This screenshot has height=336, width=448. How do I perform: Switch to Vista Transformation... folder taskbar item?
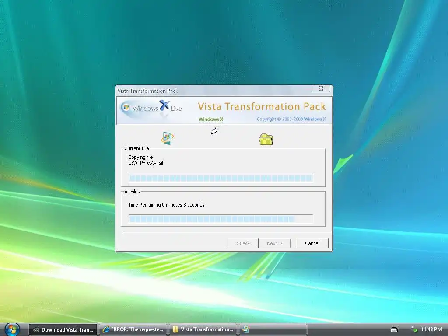[x=203, y=329]
